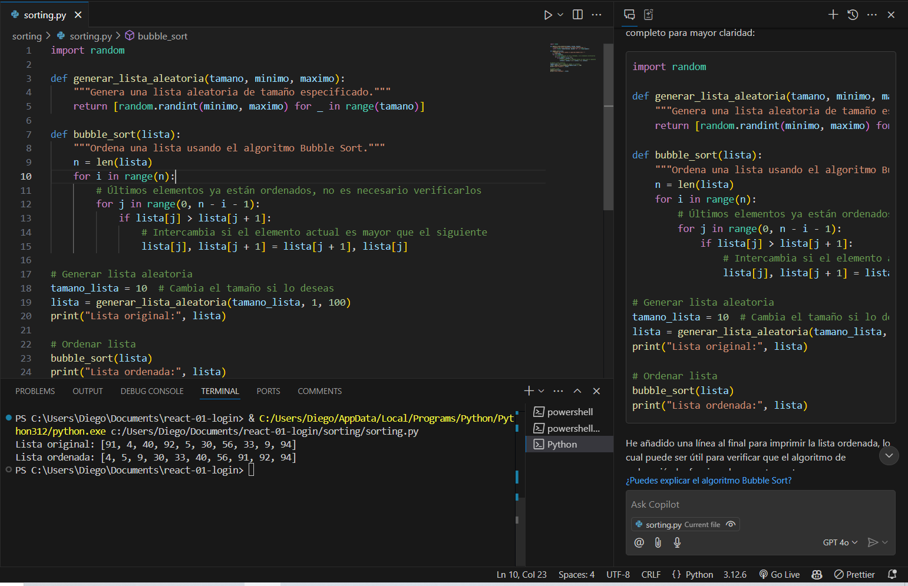Image resolution: width=908 pixels, height=586 pixels.
Task: Run the Python file with play button
Action: click(547, 15)
